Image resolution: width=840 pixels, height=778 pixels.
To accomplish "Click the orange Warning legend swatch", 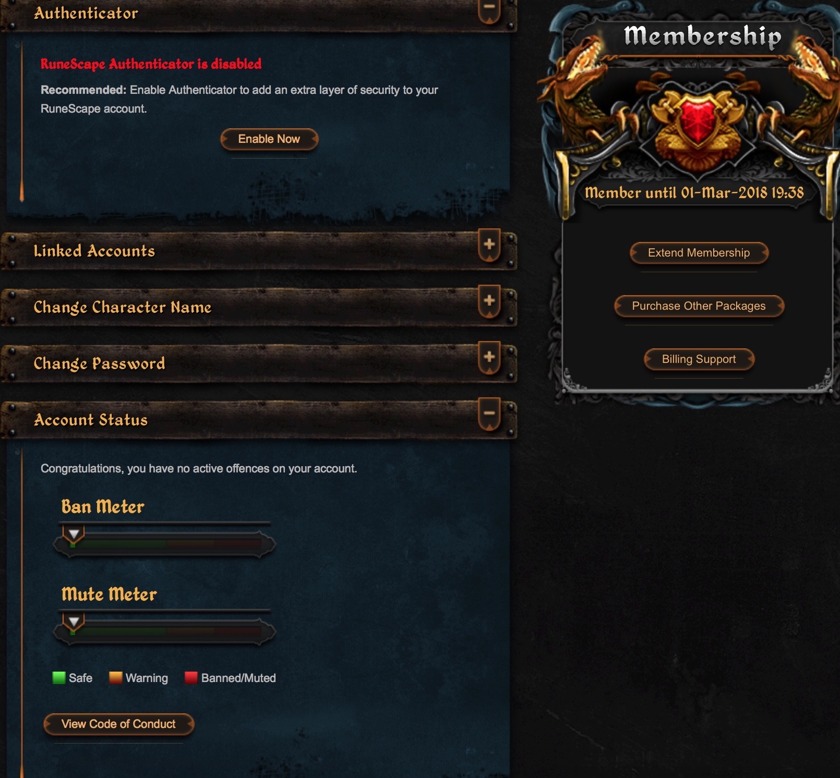I will (115, 678).
